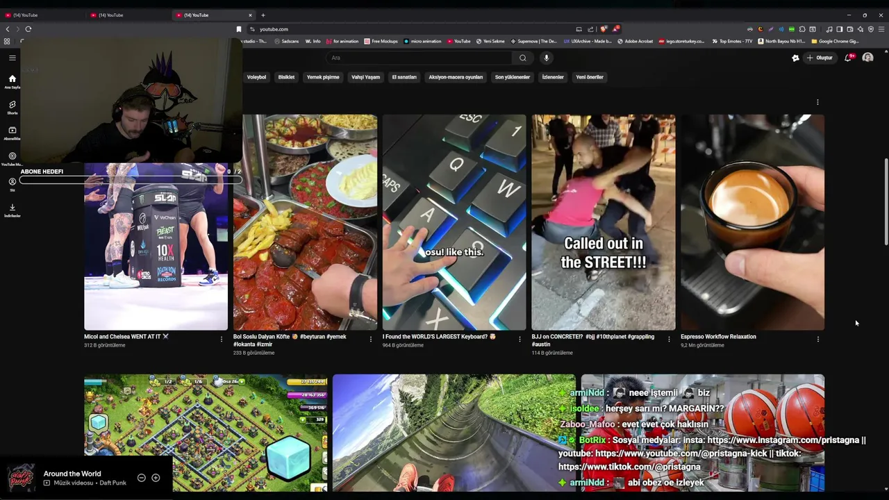Image resolution: width=889 pixels, height=500 pixels.
Task: Click the plus button in the mini player
Action: 156,478
